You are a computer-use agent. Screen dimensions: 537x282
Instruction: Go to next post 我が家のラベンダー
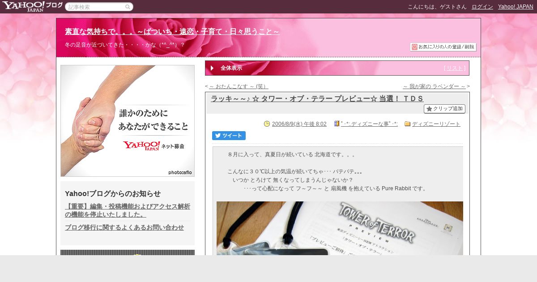click(x=435, y=86)
